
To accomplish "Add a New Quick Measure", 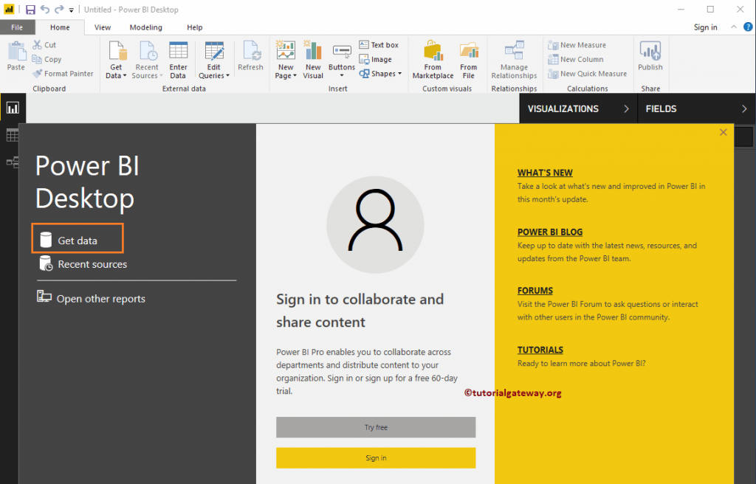I will point(587,74).
